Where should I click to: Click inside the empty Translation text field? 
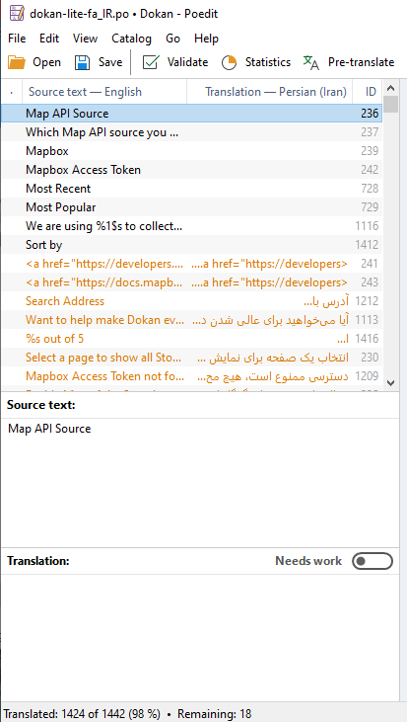pyautogui.click(x=200, y=638)
